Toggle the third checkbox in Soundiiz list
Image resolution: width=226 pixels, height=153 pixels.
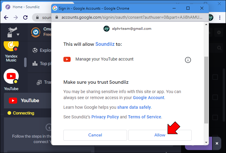(x=215, y=117)
